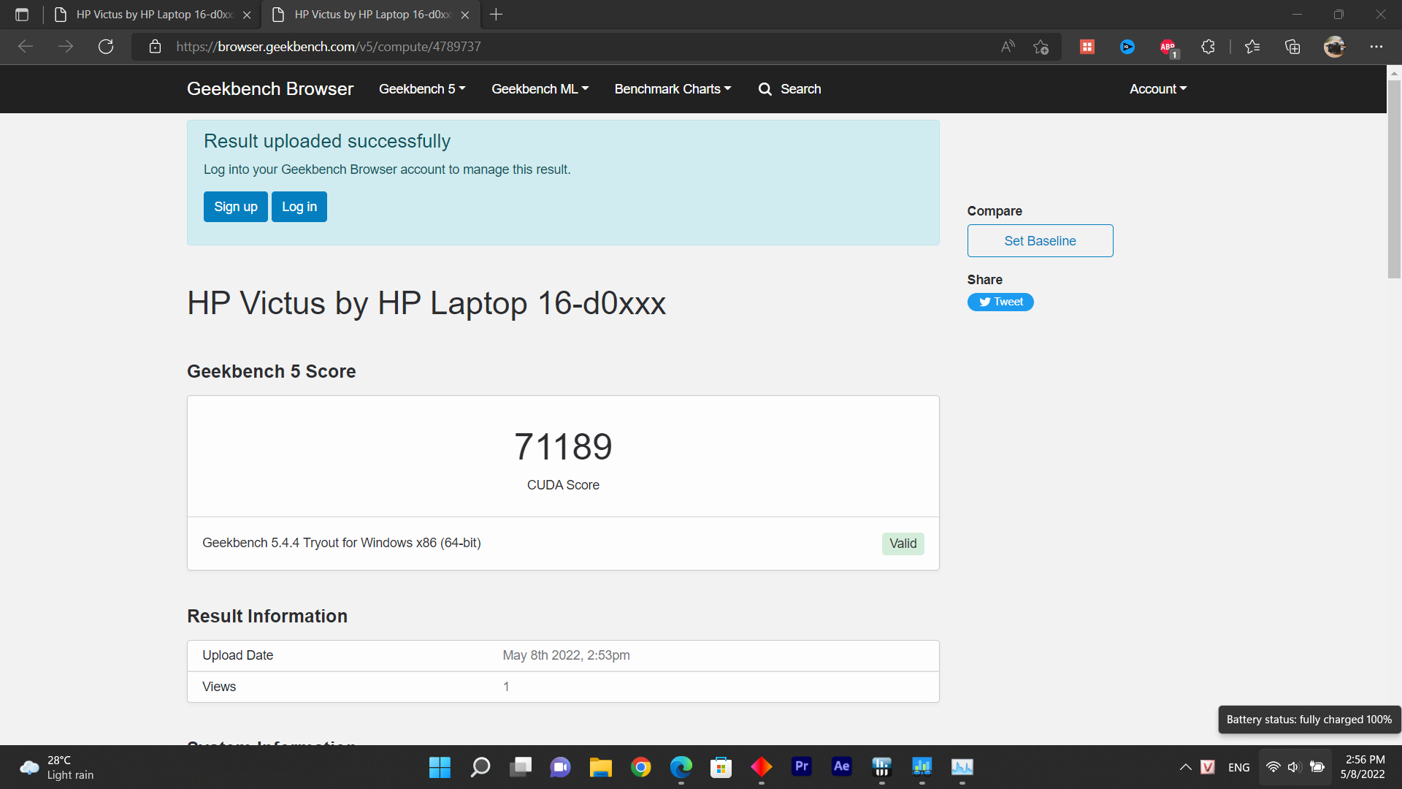
Task: Open Task View on the taskbar
Action: tap(521, 767)
